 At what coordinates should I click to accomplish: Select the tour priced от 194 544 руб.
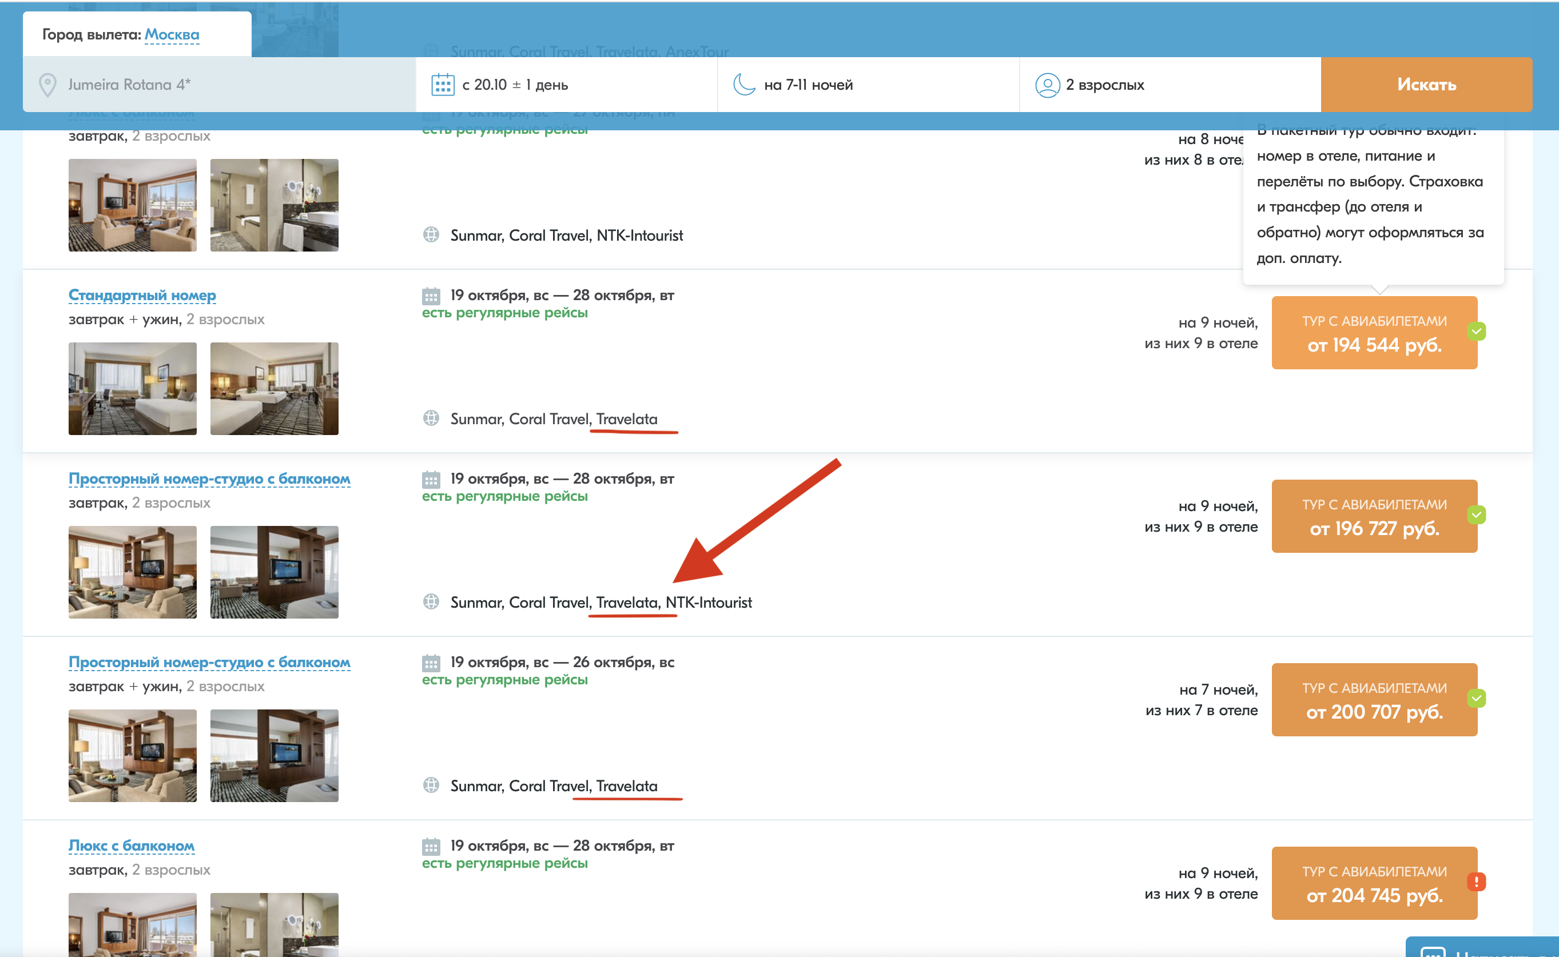1374,333
